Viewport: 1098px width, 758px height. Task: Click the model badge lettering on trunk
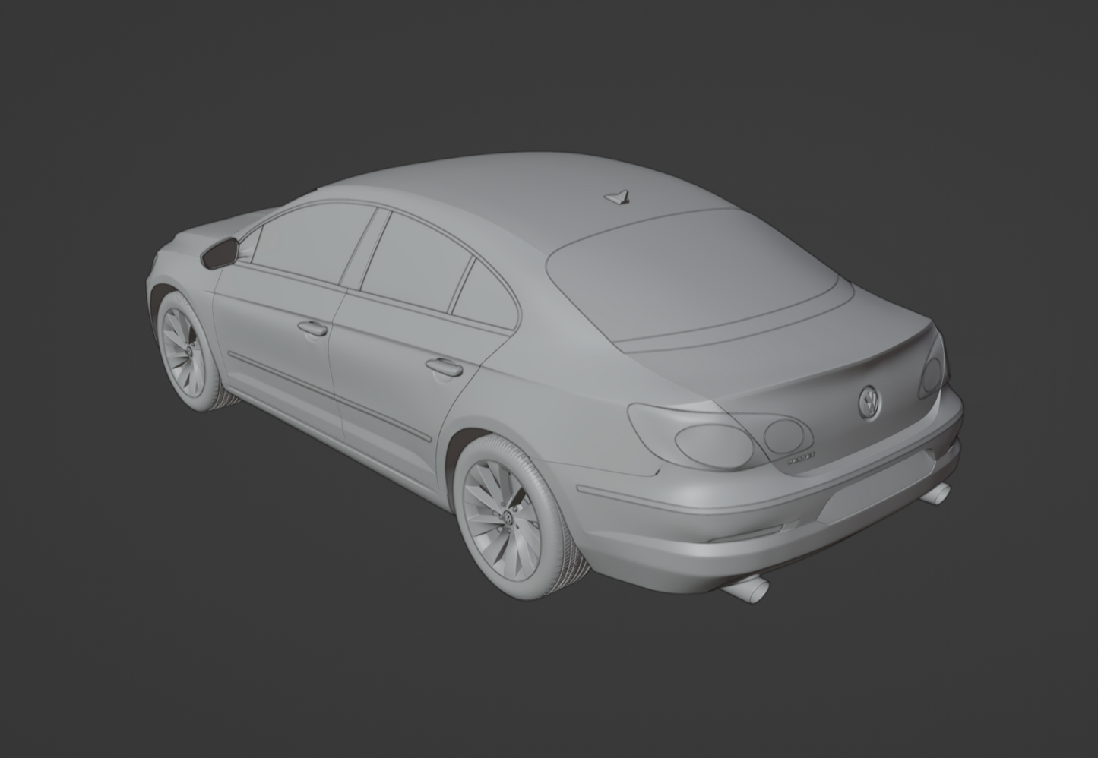click(x=800, y=459)
